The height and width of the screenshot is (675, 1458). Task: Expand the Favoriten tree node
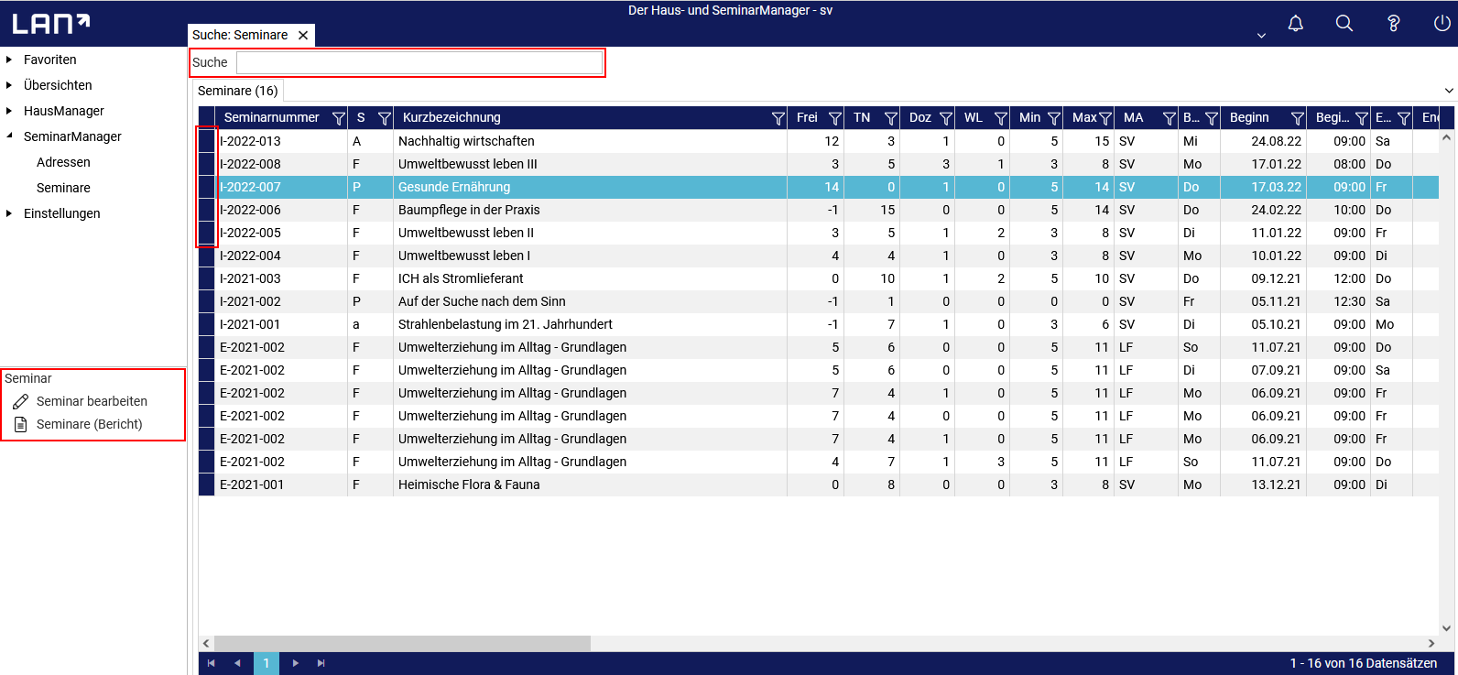click(9, 60)
